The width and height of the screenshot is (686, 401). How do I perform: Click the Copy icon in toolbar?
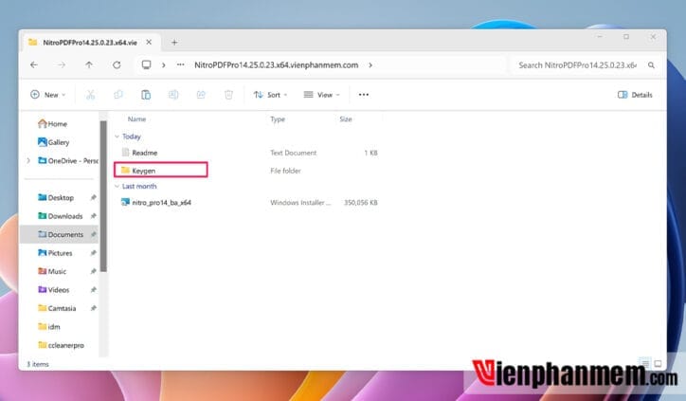[x=118, y=95]
